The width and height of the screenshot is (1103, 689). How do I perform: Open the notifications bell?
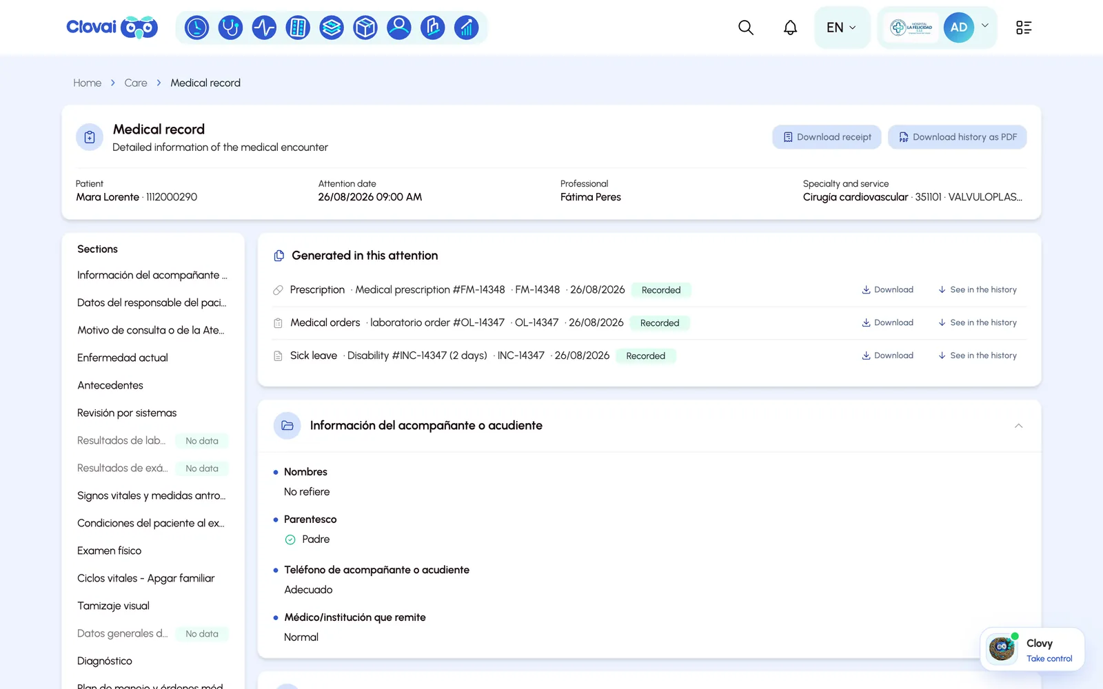point(790,28)
